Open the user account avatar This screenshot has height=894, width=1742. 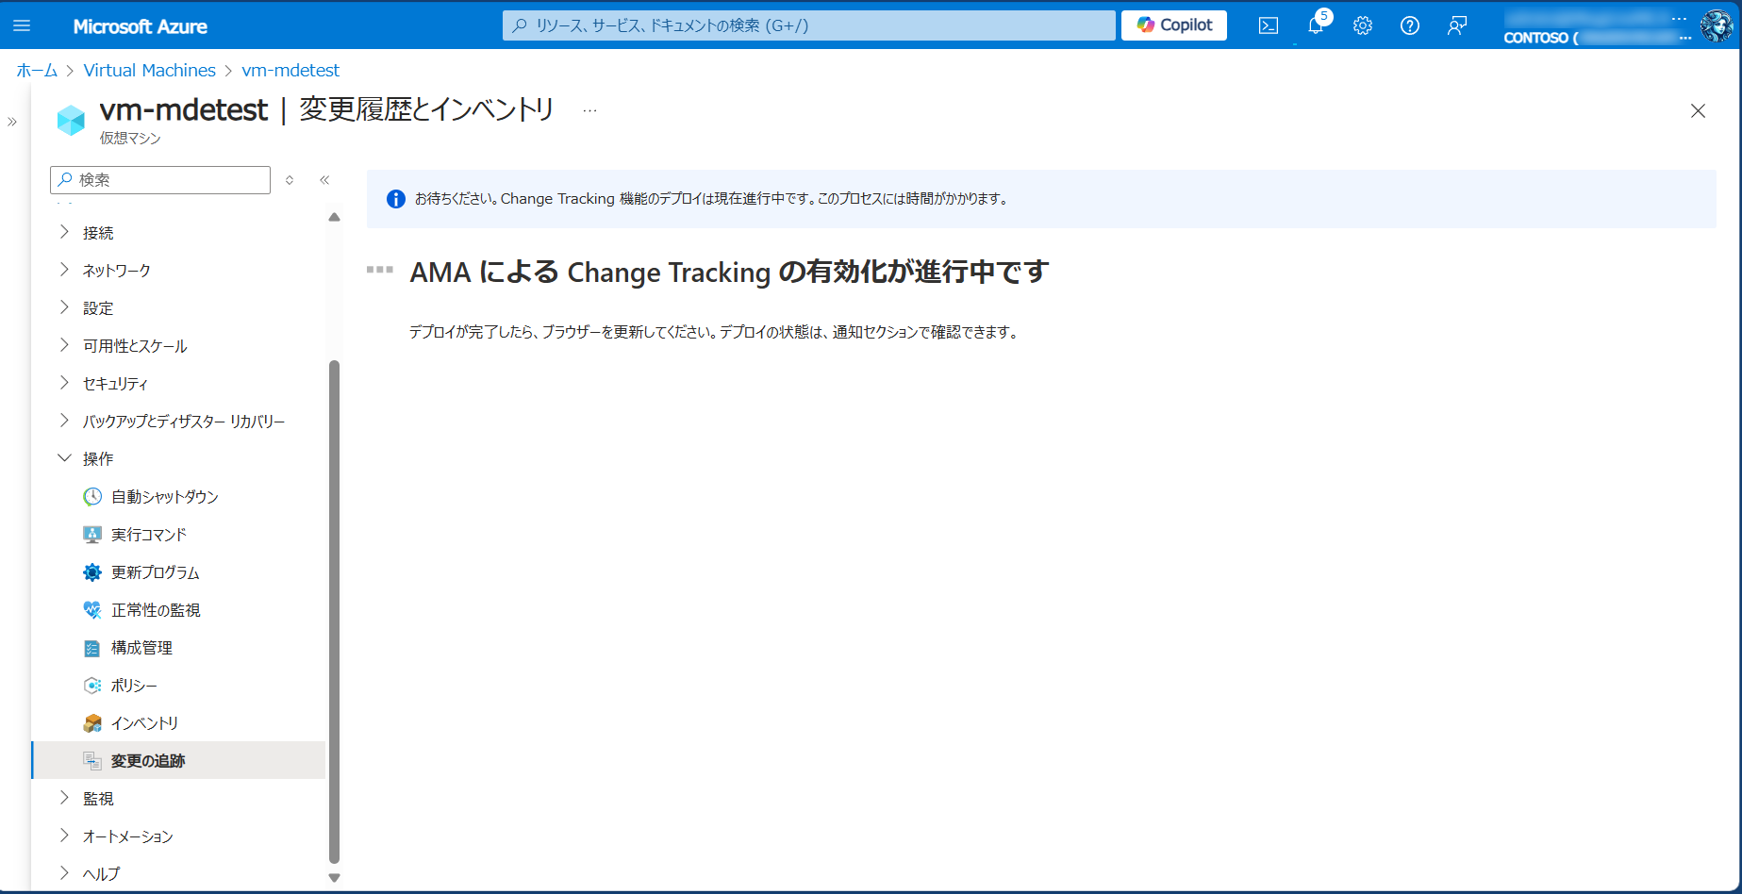coord(1716,25)
